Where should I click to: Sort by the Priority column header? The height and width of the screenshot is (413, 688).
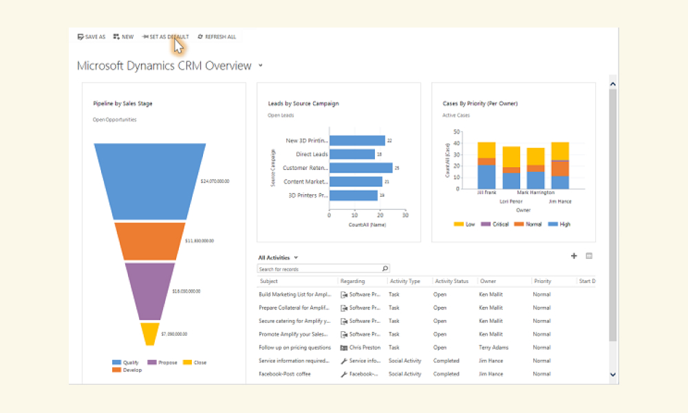[542, 281]
